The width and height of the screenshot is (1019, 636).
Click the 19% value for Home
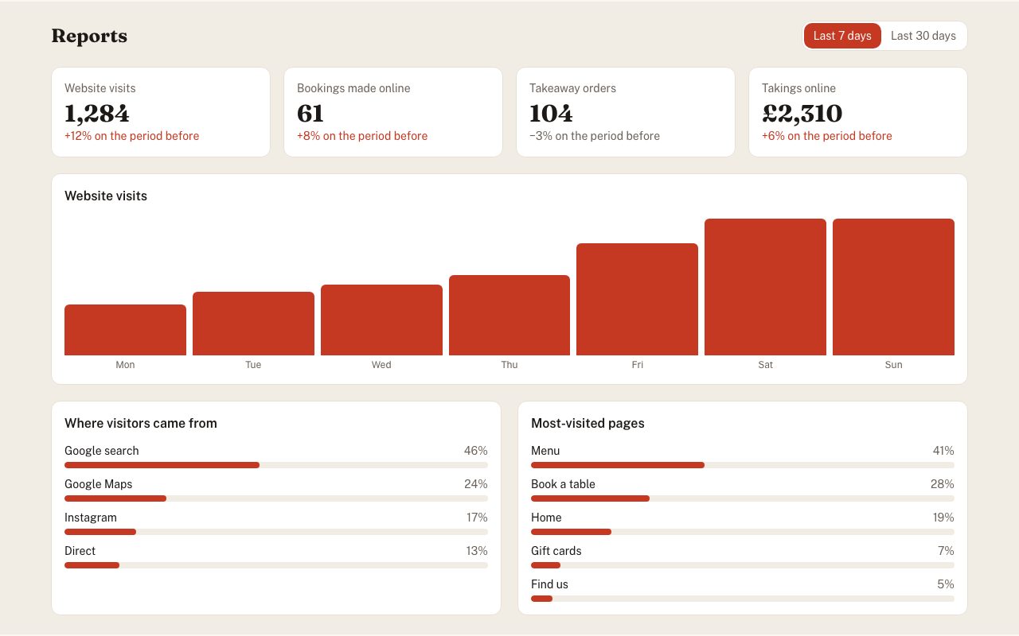(943, 518)
